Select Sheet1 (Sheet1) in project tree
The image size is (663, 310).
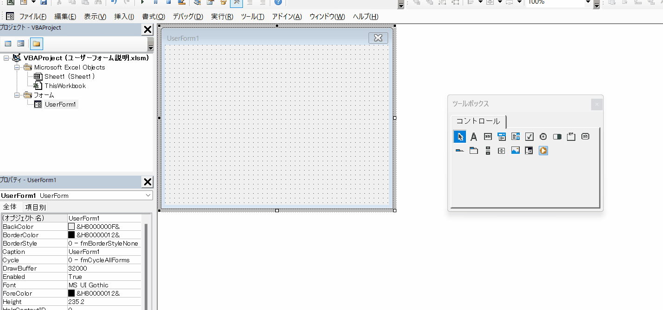click(x=70, y=76)
